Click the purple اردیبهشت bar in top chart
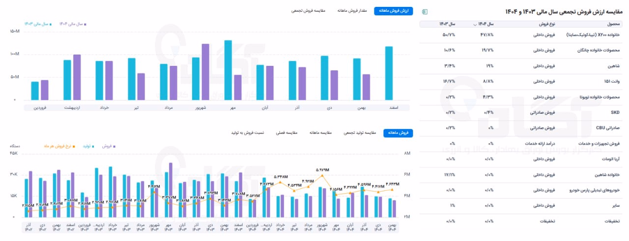 click(77, 77)
